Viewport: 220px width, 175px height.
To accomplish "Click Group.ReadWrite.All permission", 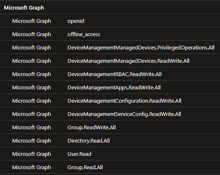I will point(92,127).
